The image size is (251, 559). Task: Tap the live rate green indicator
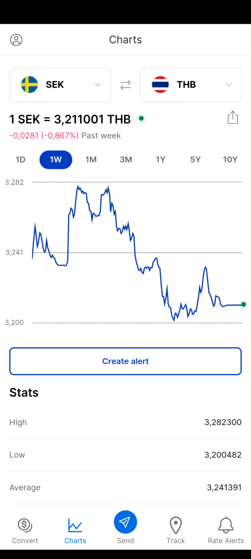(141, 119)
